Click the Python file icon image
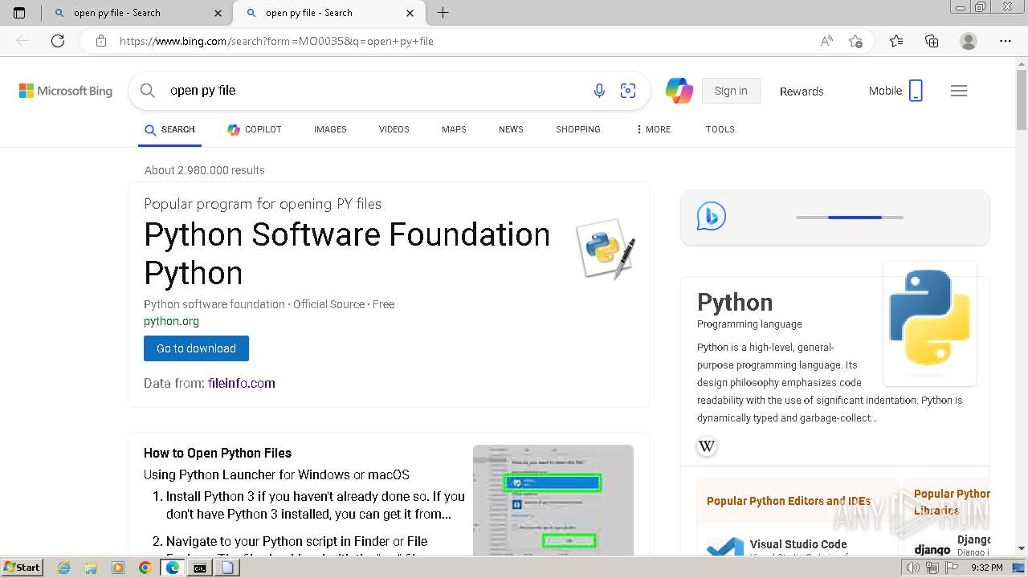Image resolution: width=1028 pixels, height=578 pixels. tap(606, 249)
